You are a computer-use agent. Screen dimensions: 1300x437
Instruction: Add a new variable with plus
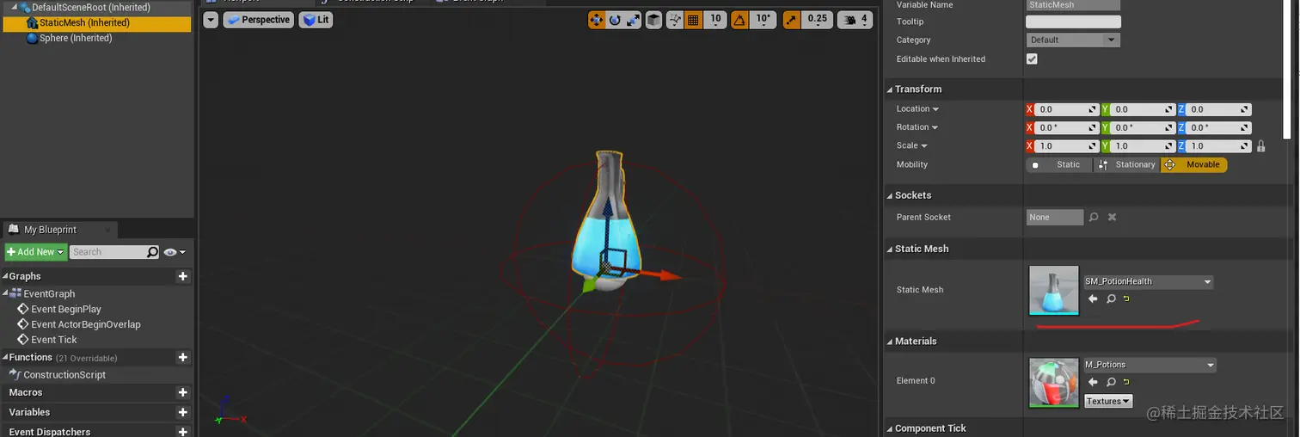(x=182, y=412)
